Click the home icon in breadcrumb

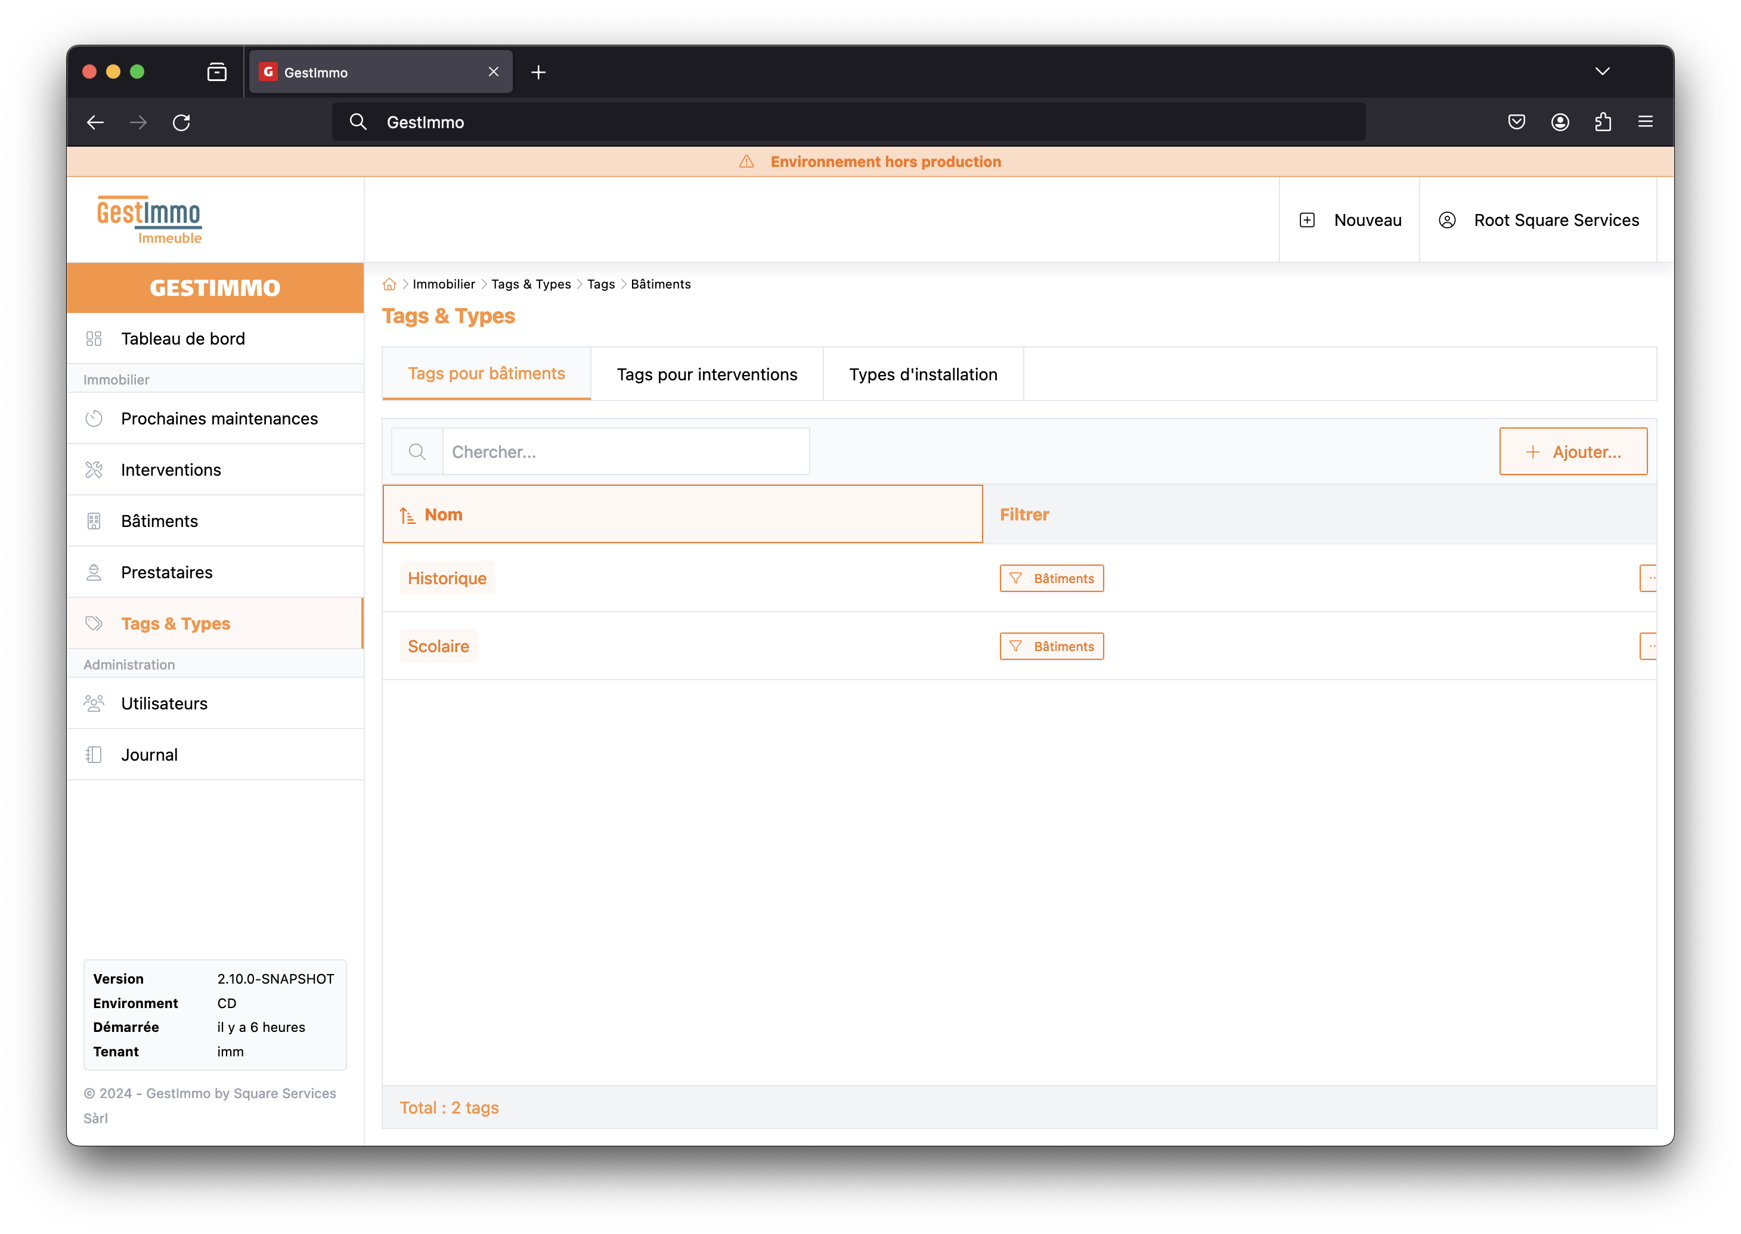[x=389, y=284]
